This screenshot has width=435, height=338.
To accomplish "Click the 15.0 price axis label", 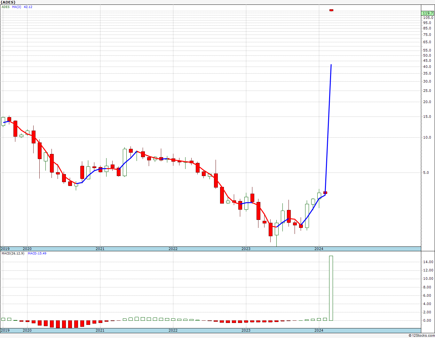I will 427,117.
